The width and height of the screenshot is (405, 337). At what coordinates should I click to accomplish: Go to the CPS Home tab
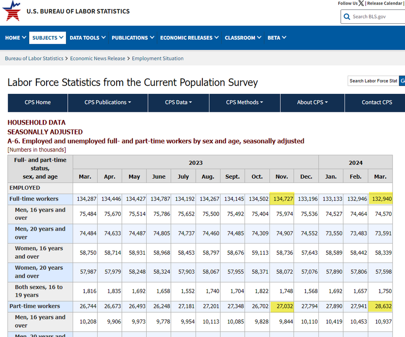coord(38,102)
